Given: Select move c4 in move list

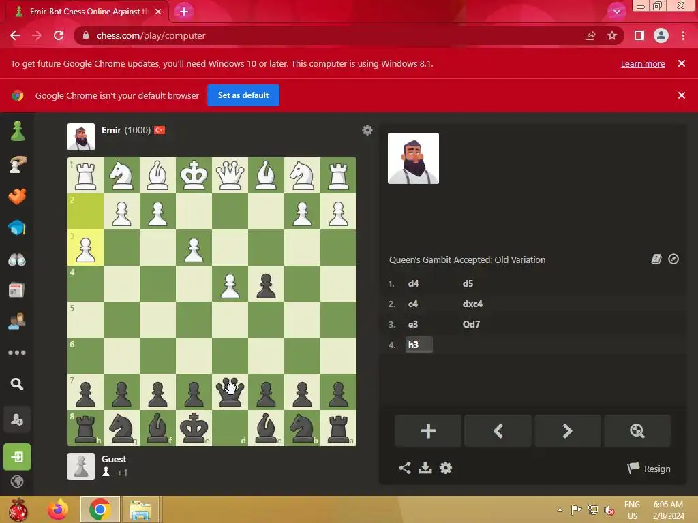Looking at the screenshot, I should pos(412,304).
